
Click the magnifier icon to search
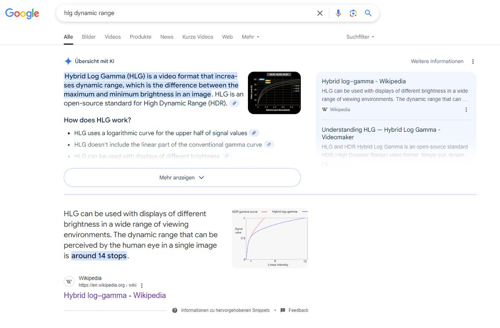tap(368, 13)
